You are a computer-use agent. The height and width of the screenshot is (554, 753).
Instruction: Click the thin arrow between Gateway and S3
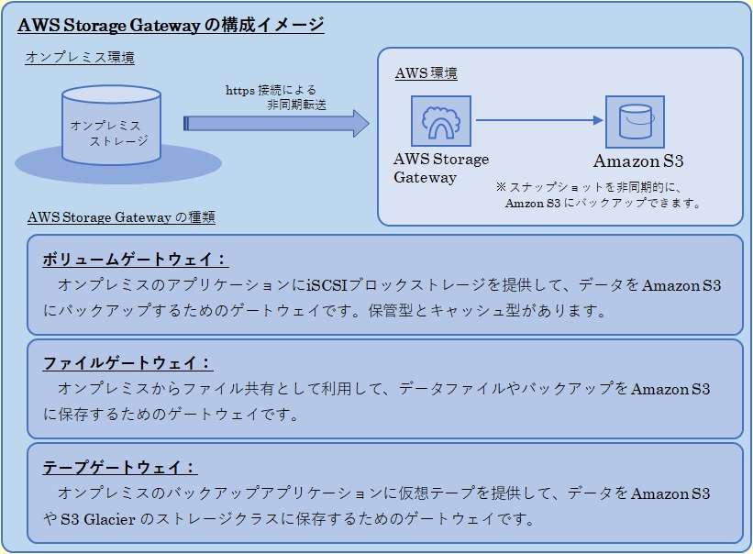click(539, 120)
